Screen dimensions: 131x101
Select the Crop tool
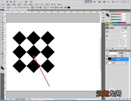(2, 23)
